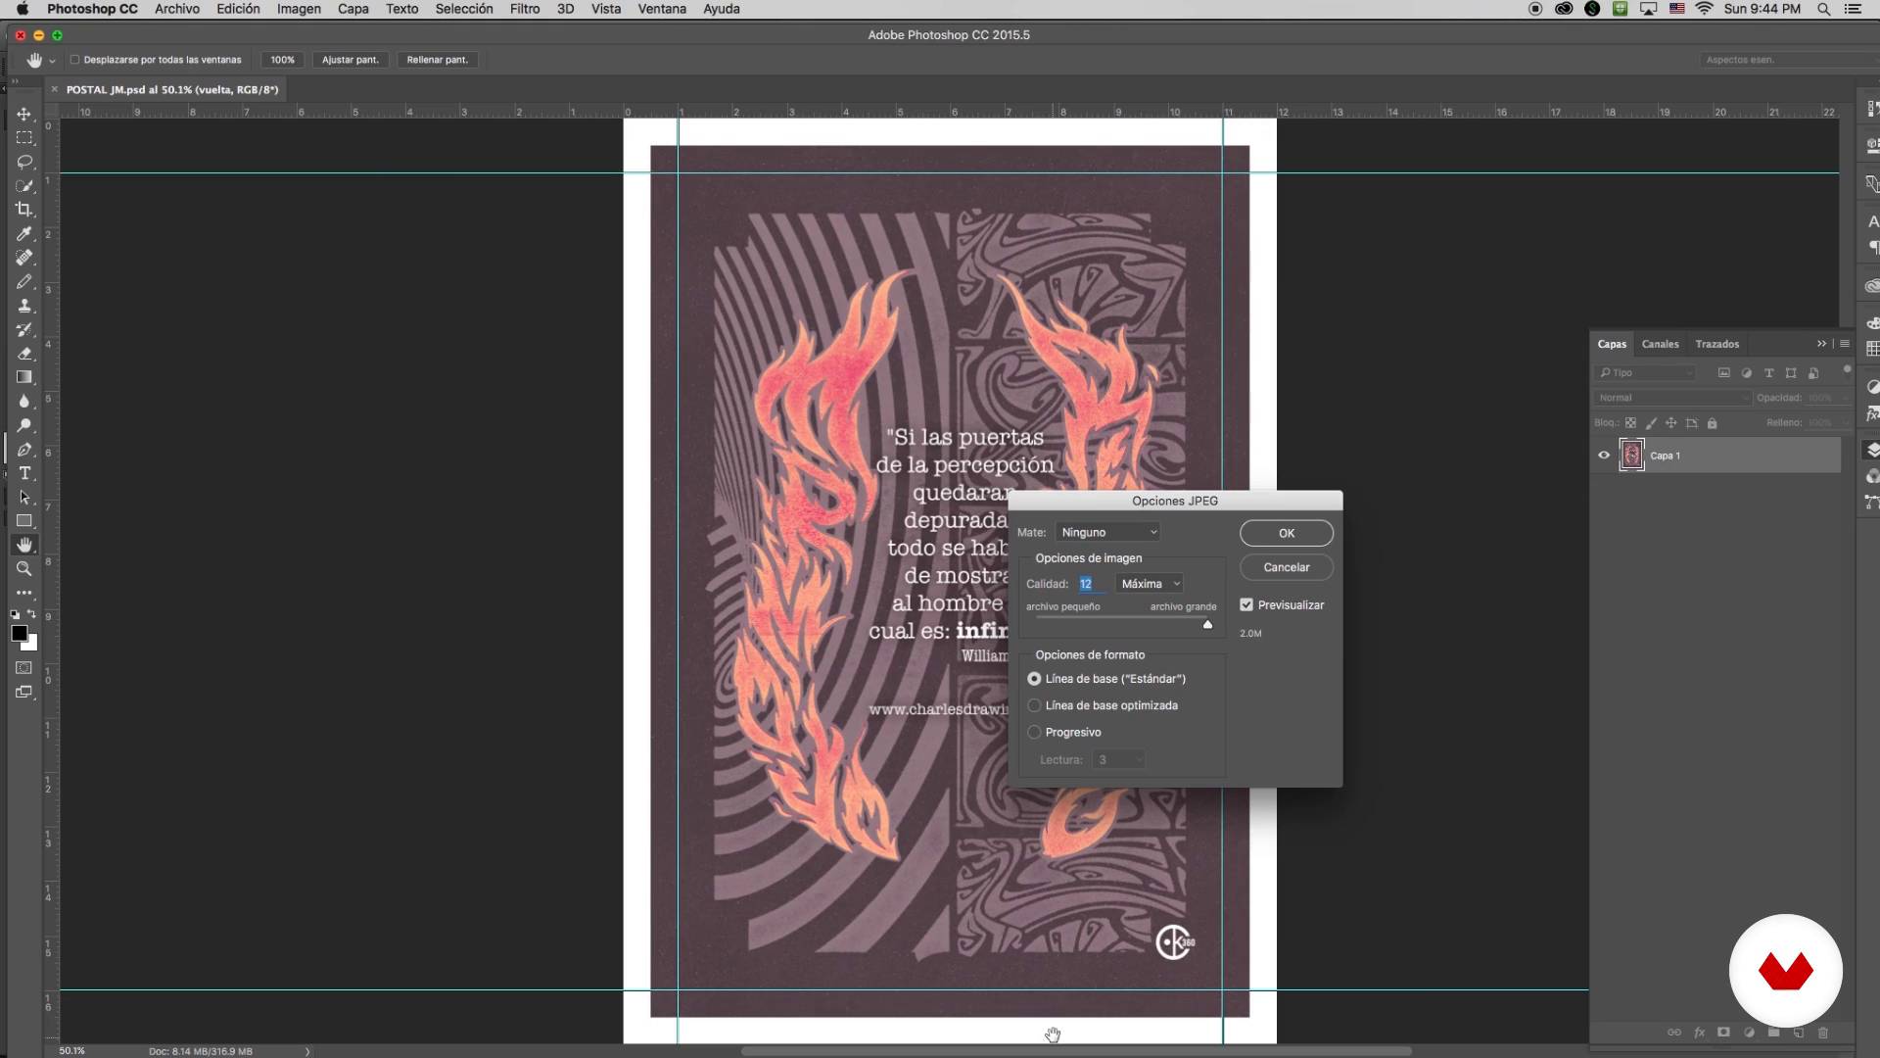Toggle lock all padlock in Capas
Screen dimensions: 1880x1058
tap(1713, 423)
